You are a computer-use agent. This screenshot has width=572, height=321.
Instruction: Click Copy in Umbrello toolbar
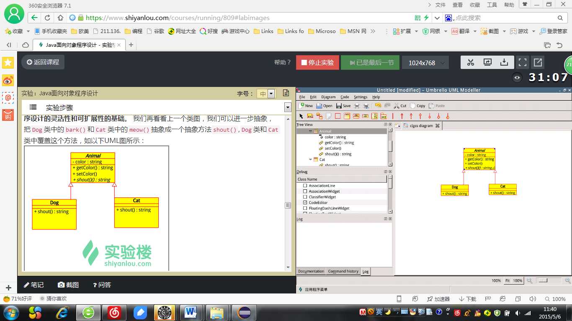point(417,106)
